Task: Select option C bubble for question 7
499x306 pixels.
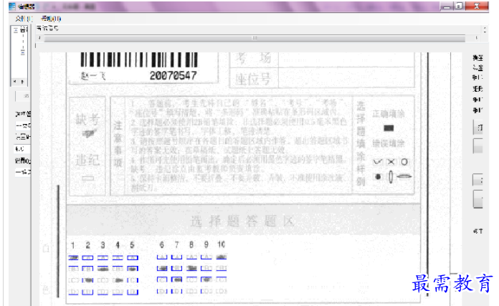Action: [176, 279]
